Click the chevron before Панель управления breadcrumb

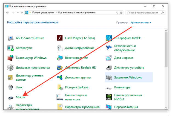pyautogui.click(x=30, y=13)
